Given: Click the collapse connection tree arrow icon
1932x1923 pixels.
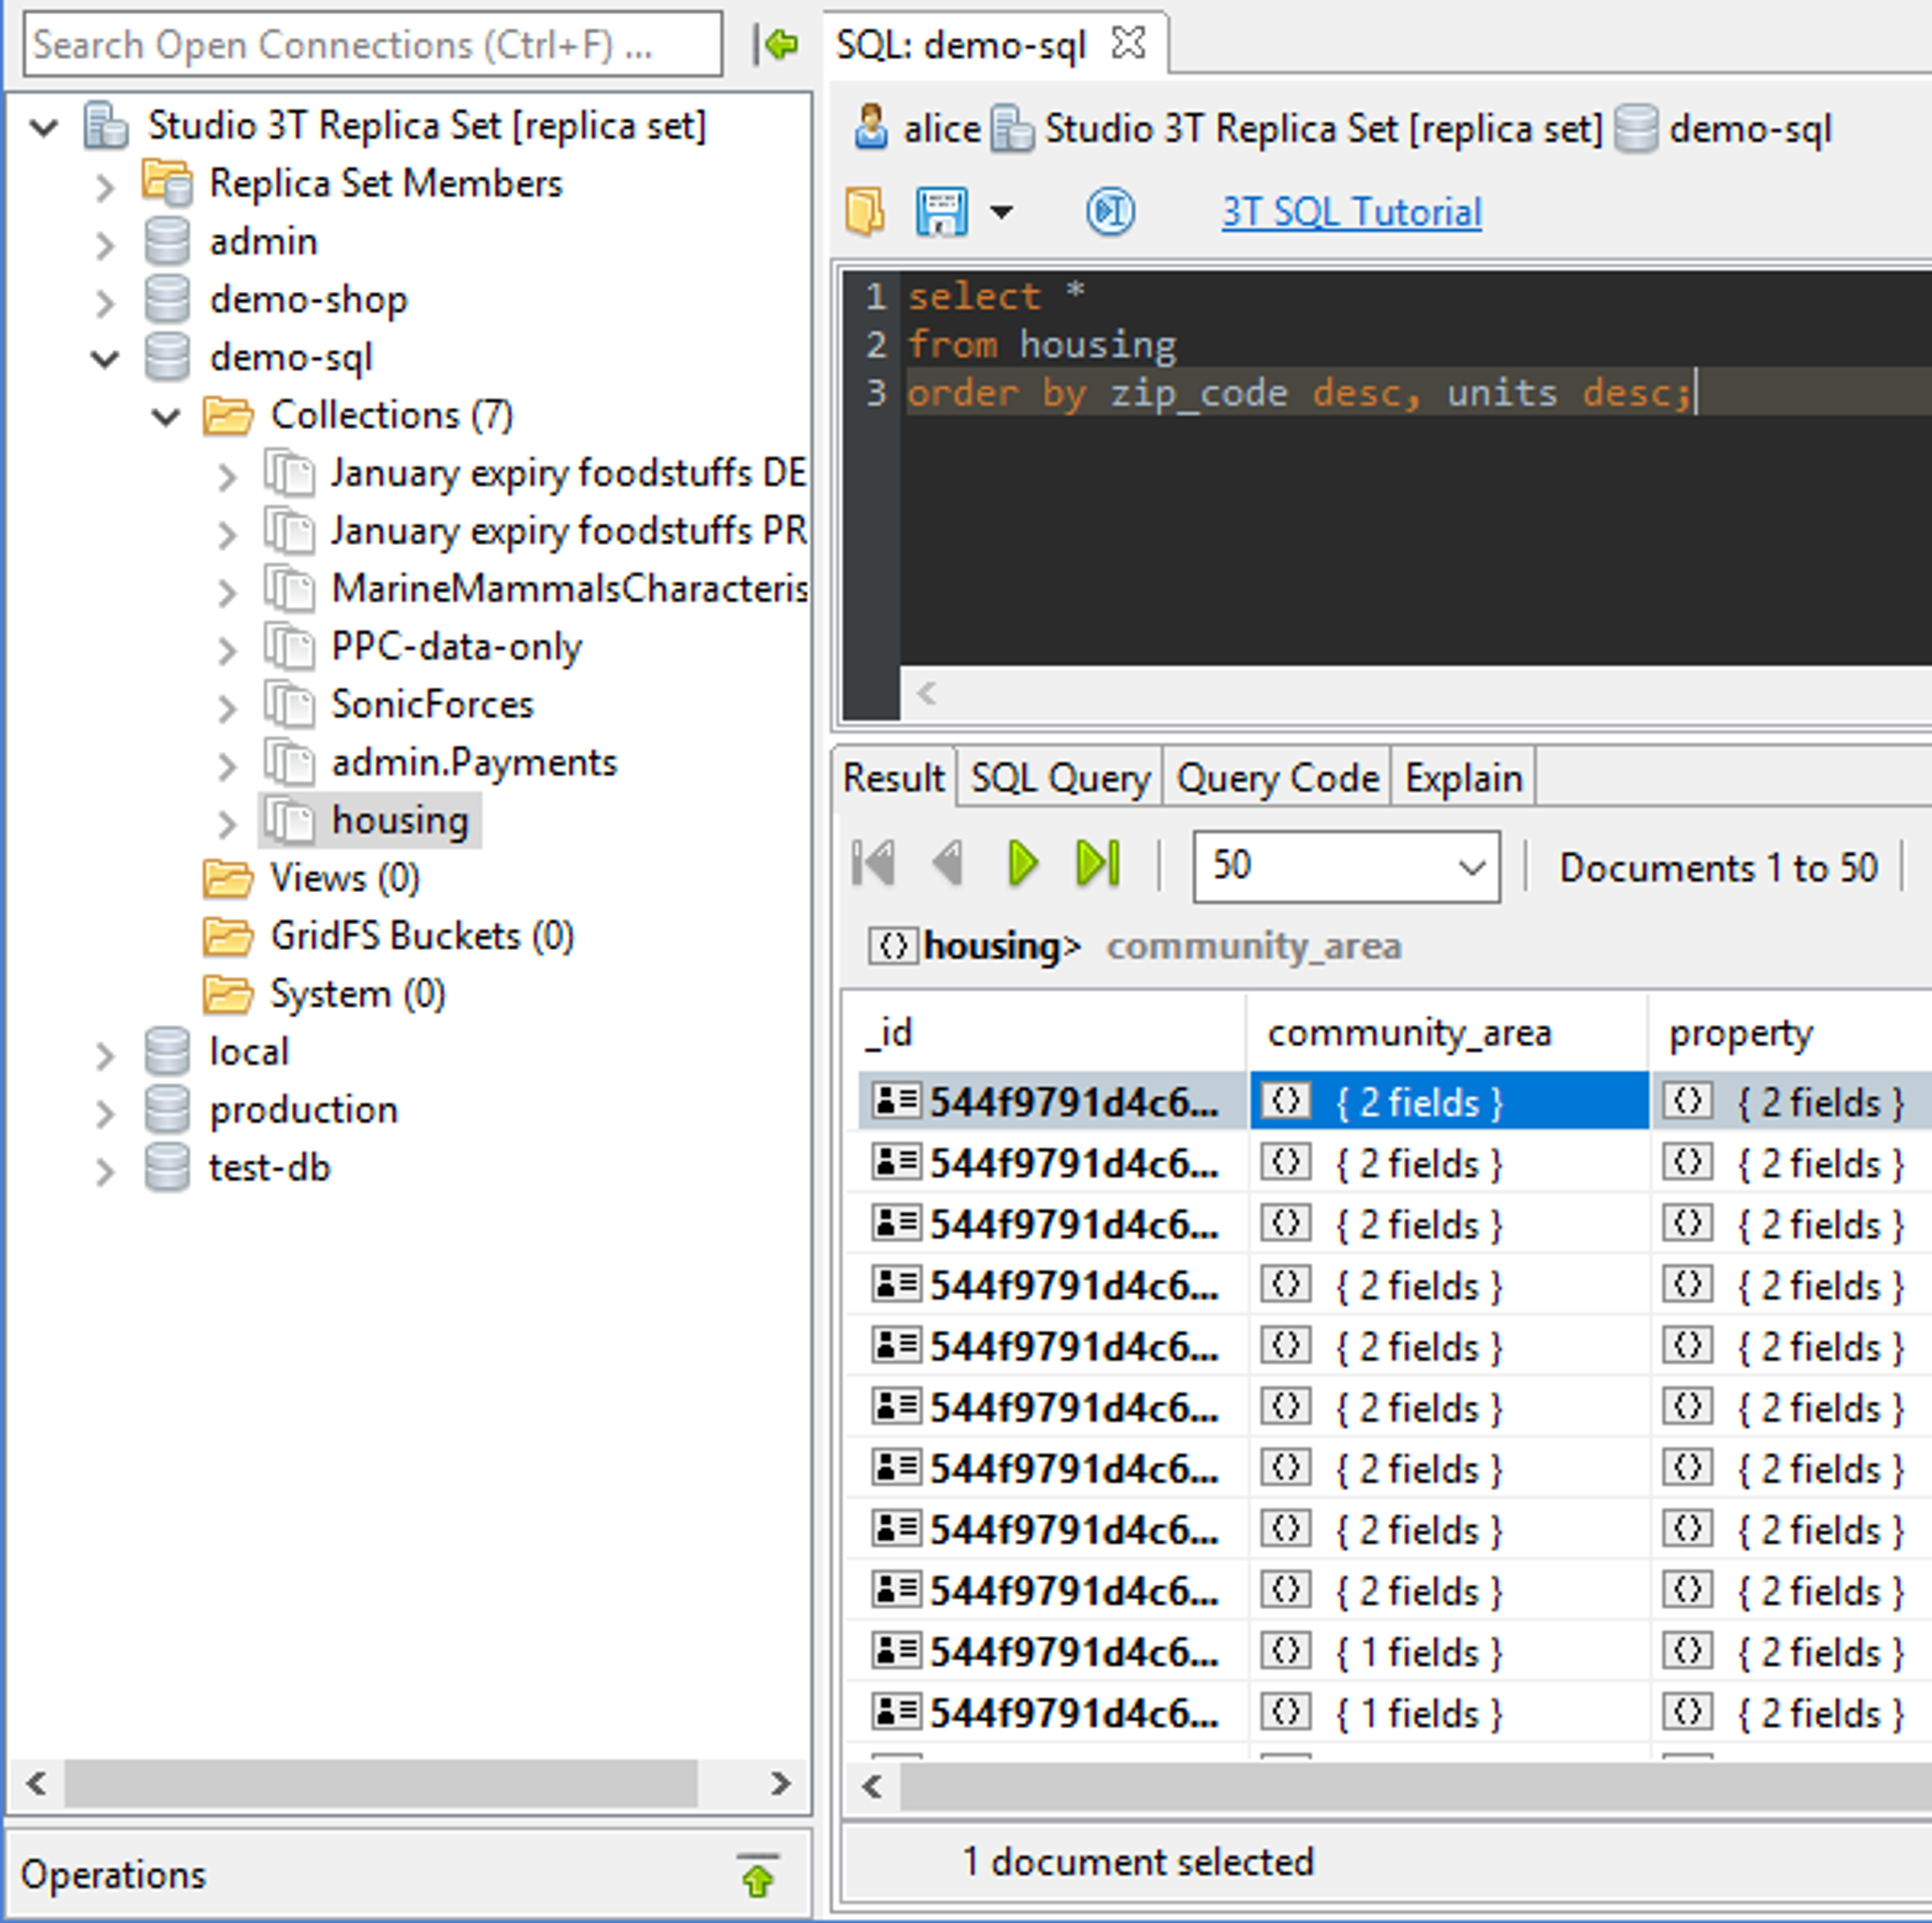Looking at the screenshot, I should [776, 44].
